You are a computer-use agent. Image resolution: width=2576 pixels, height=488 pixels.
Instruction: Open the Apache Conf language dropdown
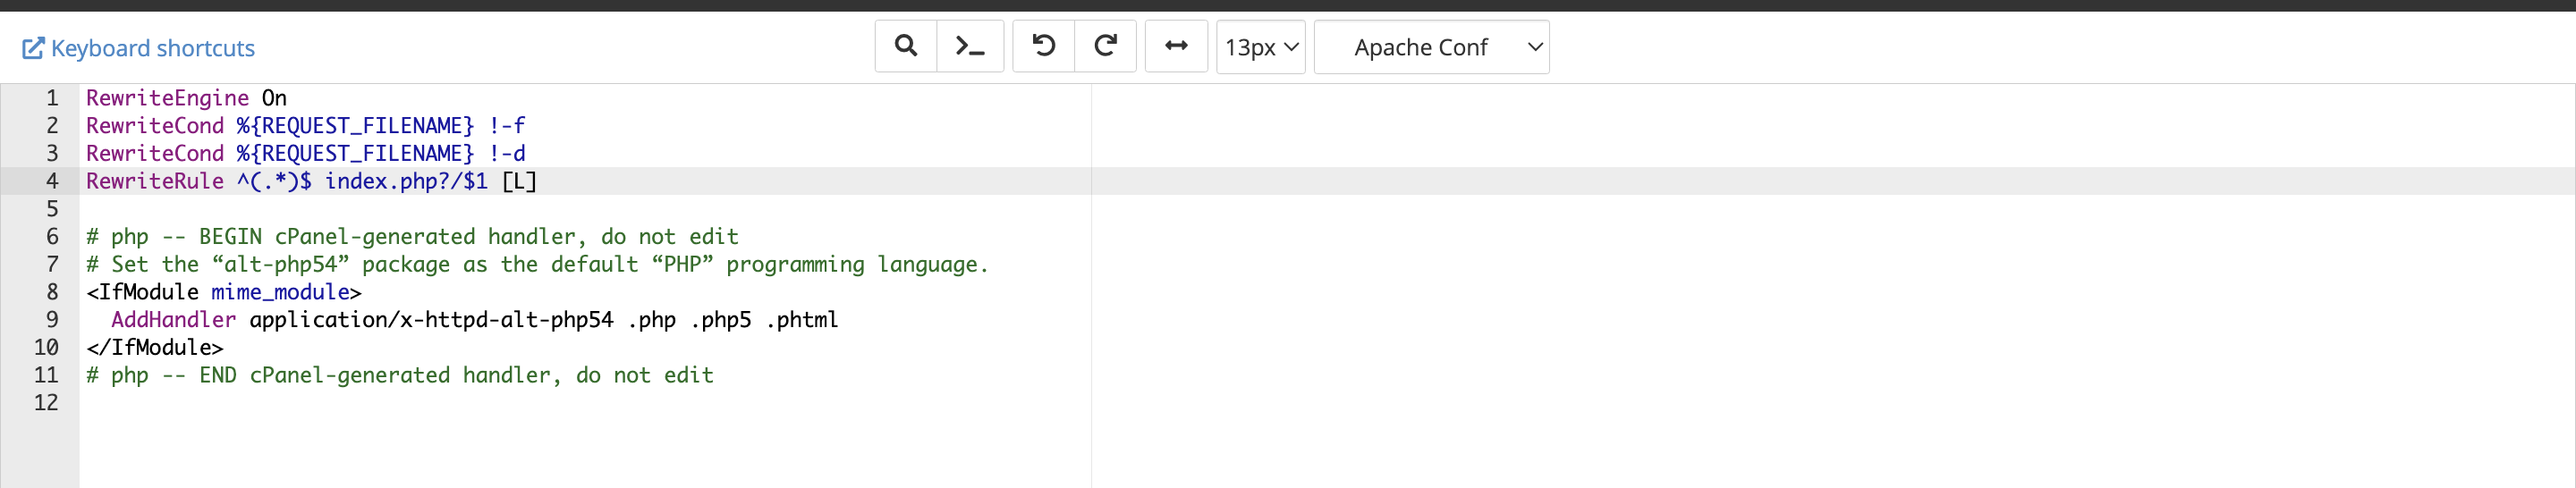click(1431, 47)
